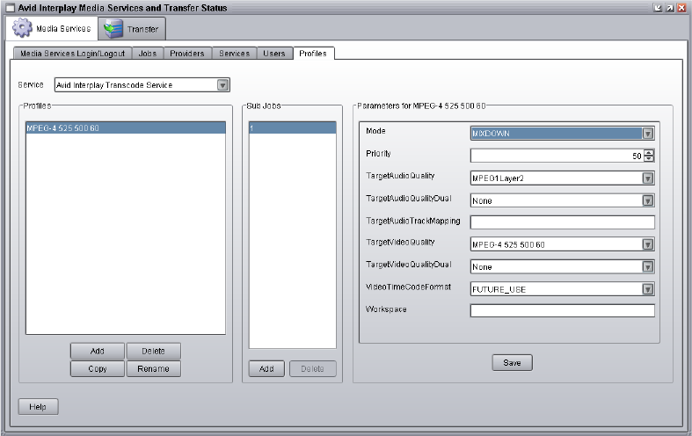This screenshot has height=436, width=692.
Task: Open the Services tab
Action: tap(235, 54)
